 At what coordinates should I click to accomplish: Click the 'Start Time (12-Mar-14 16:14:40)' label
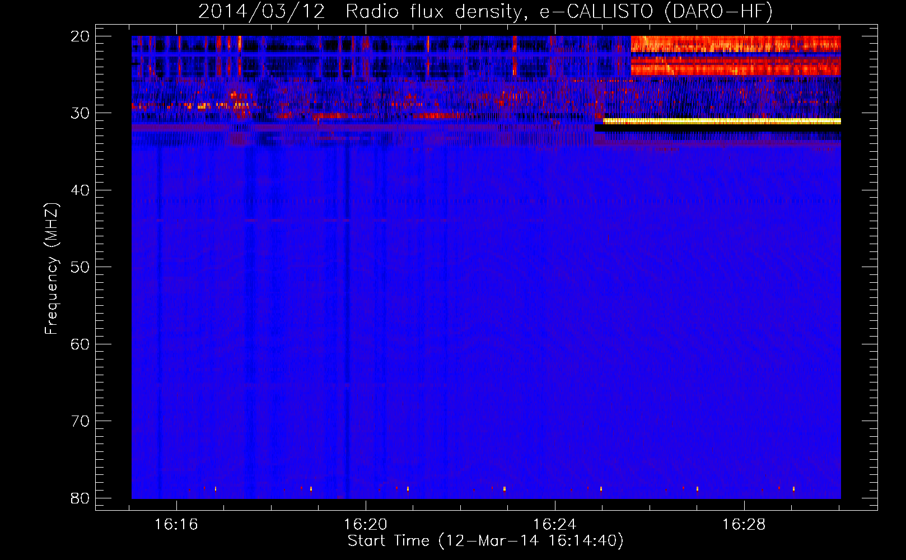click(x=485, y=541)
